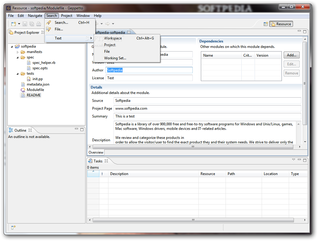Screen dimensions: 318x241
Task: Click the Save toolbar icon
Action: tap(25, 24)
